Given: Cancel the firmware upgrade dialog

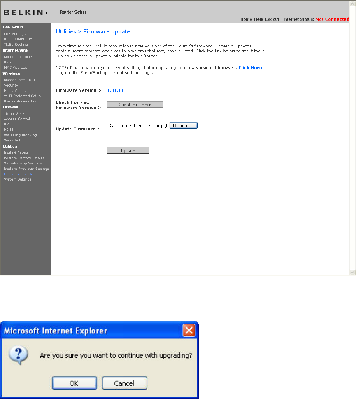Looking at the screenshot, I should 125,383.
